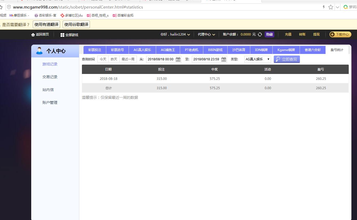The image size is (357, 220).
Task: Select the 最近一周 time filter
Action: pyautogui.click(x=128, y=59)
